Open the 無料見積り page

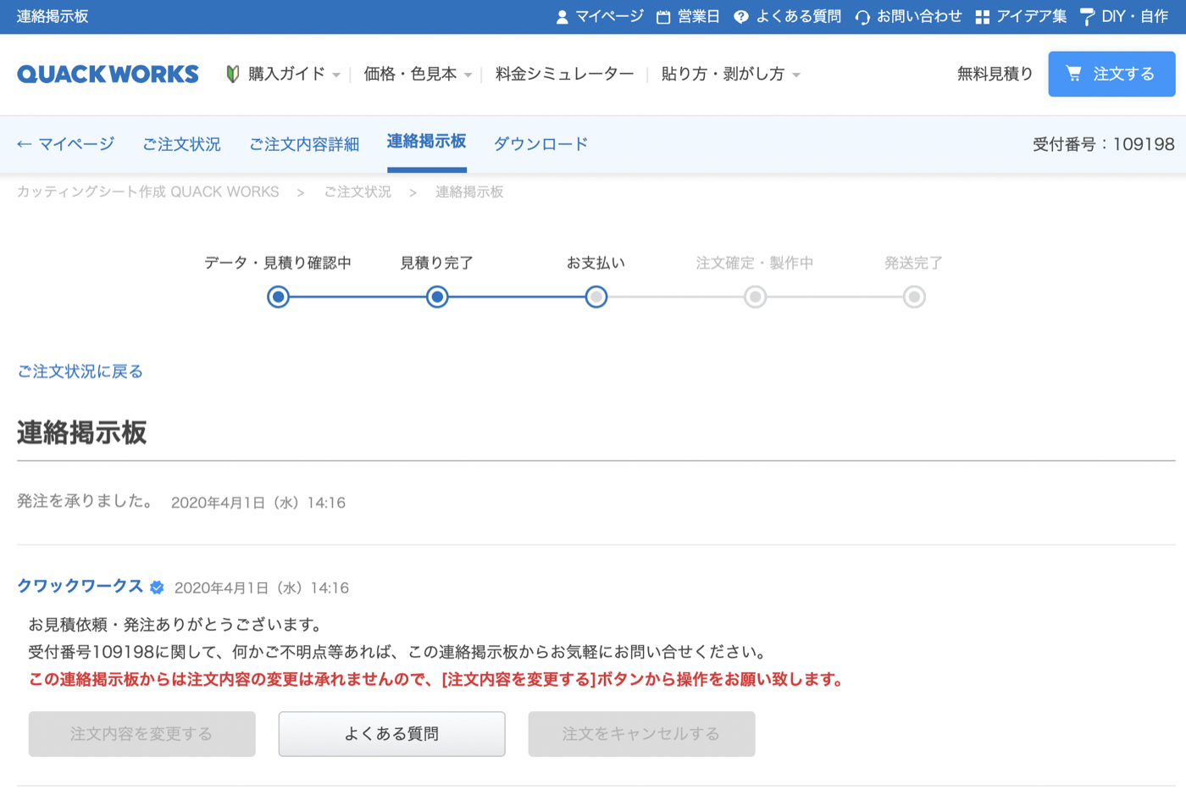[x=995, y=74]
